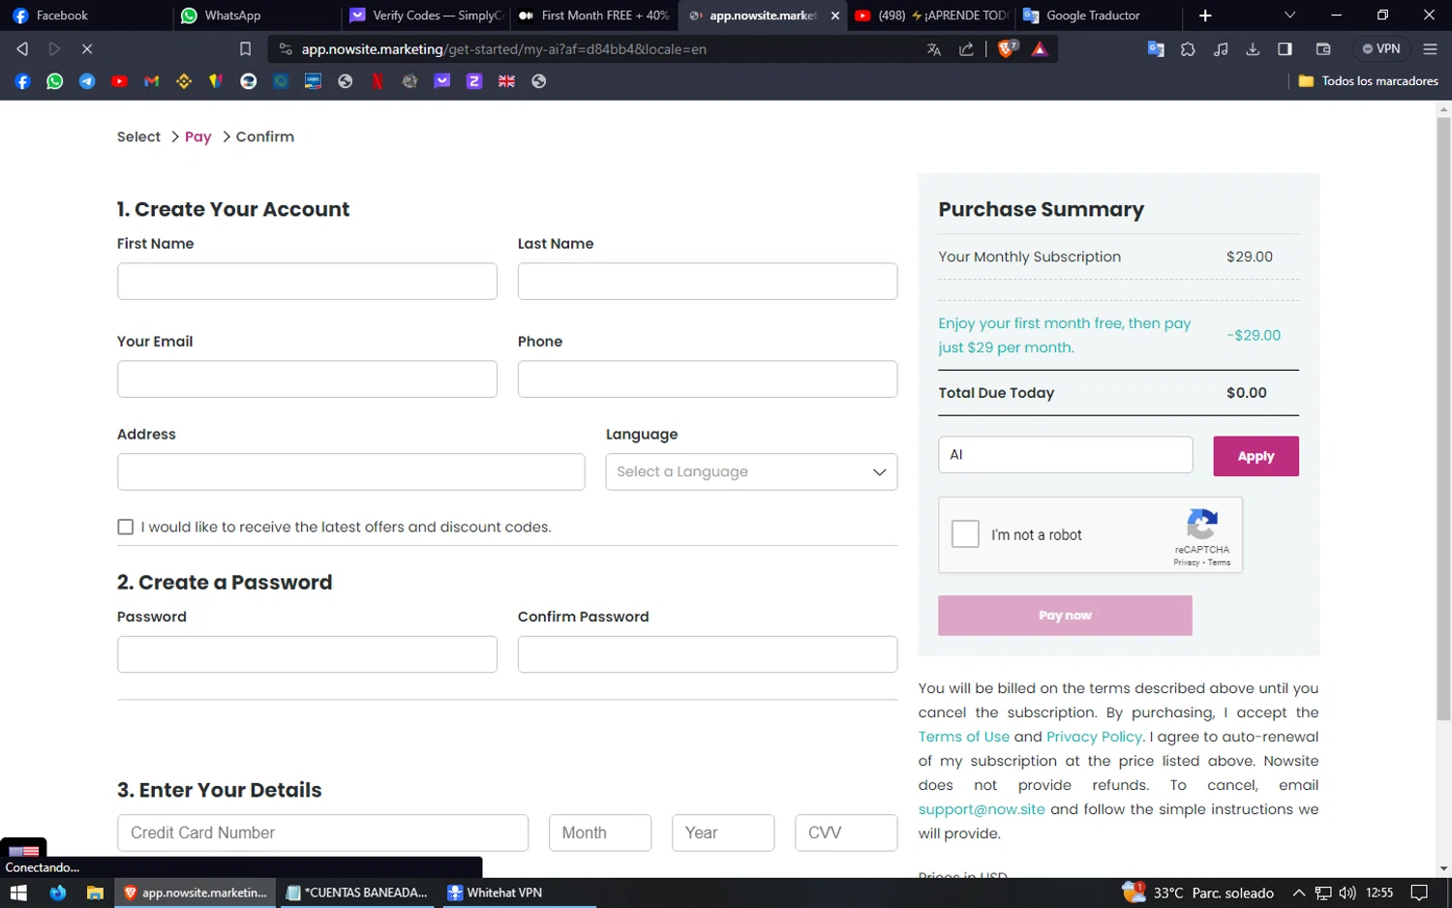The image size is (1452, 908).
Task: Open the extensions puzzle icon
Action: coord(1188,48)
